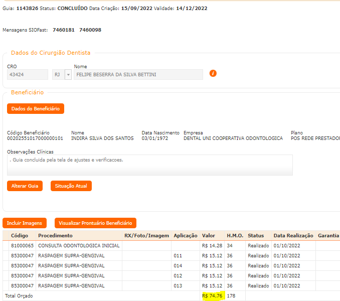Click the Dados do Beneficiário button

[36, 109]
